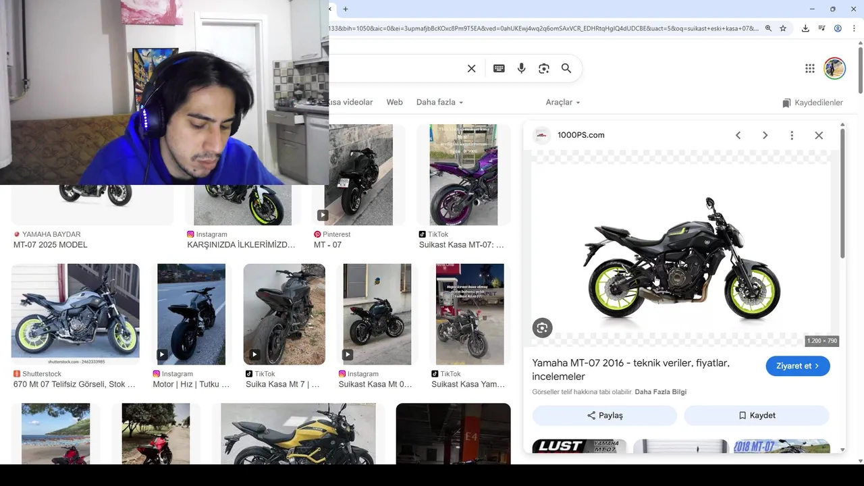This screenshot has width=864, height=486.
Task: Search inside image with lens icon on preview
Action: pos(542,328)
